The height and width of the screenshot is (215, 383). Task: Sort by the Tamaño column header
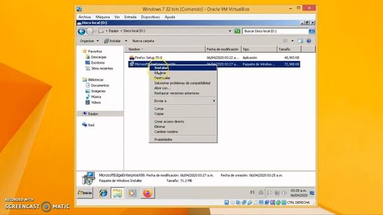[x=289, y=49]
